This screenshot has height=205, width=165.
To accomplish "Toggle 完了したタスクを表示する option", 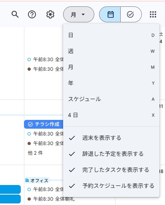I will click(111, 170).
